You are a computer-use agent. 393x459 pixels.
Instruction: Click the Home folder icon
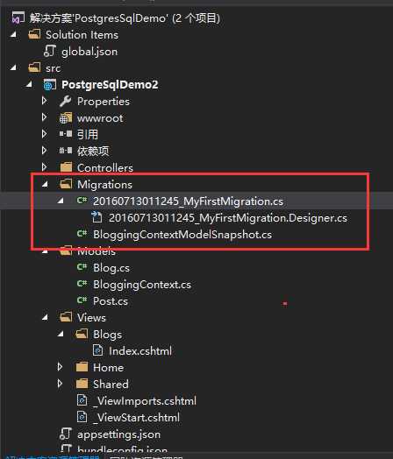pos(82,367)
